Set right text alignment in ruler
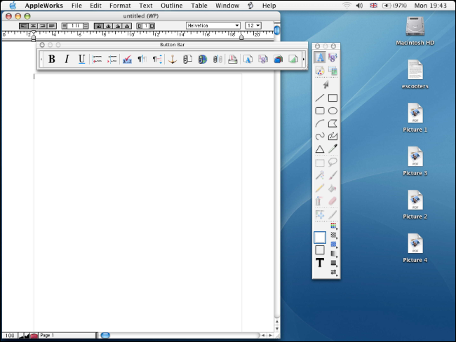Viewport: 456px width, 342px height. point(43,26)
